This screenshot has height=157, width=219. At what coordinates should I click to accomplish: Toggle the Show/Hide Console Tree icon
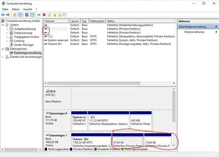tap(20, 15)
